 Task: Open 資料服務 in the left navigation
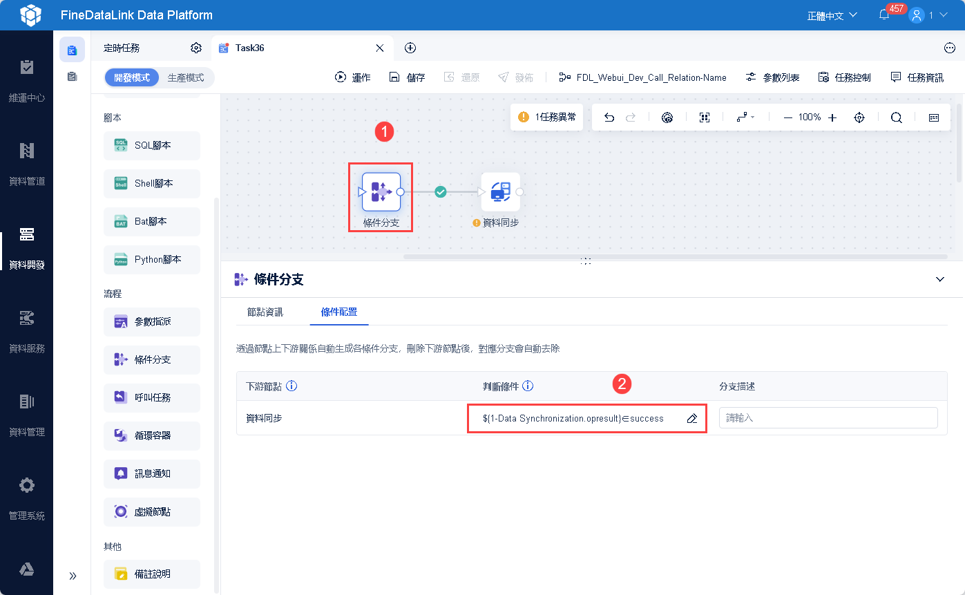click(27, 332)
